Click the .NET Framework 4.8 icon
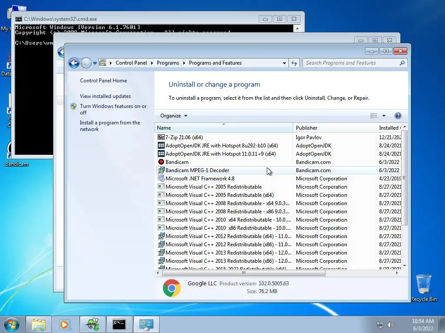 pos(161,178)
